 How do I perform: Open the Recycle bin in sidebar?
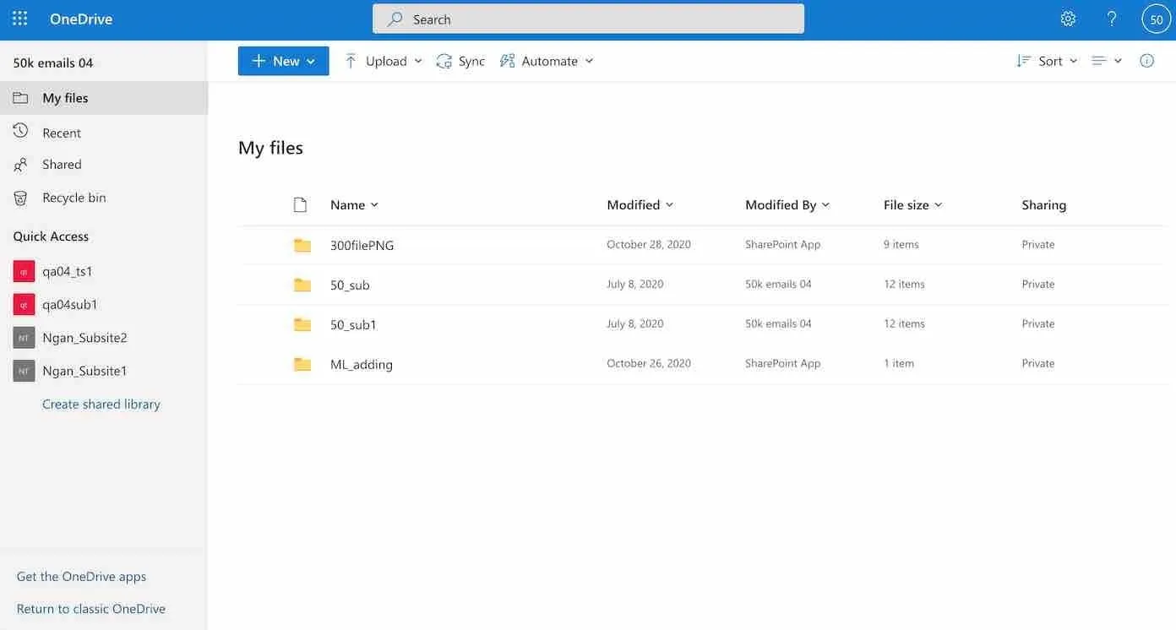[x=73, y=198]
